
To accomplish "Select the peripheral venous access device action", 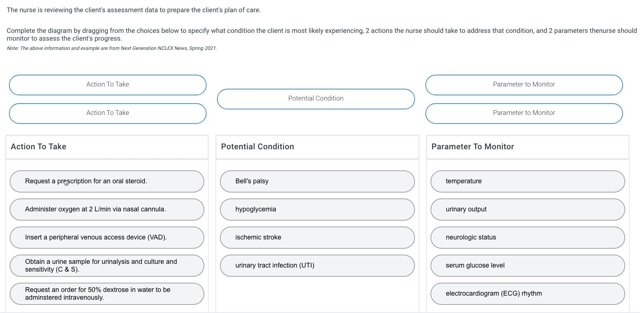I will pos(107,237).
